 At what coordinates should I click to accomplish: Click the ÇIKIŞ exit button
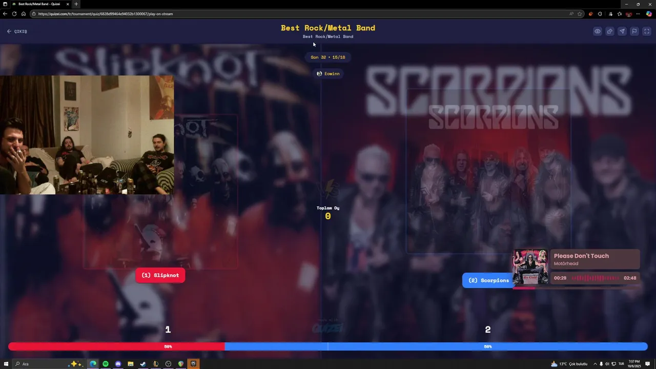17,31
